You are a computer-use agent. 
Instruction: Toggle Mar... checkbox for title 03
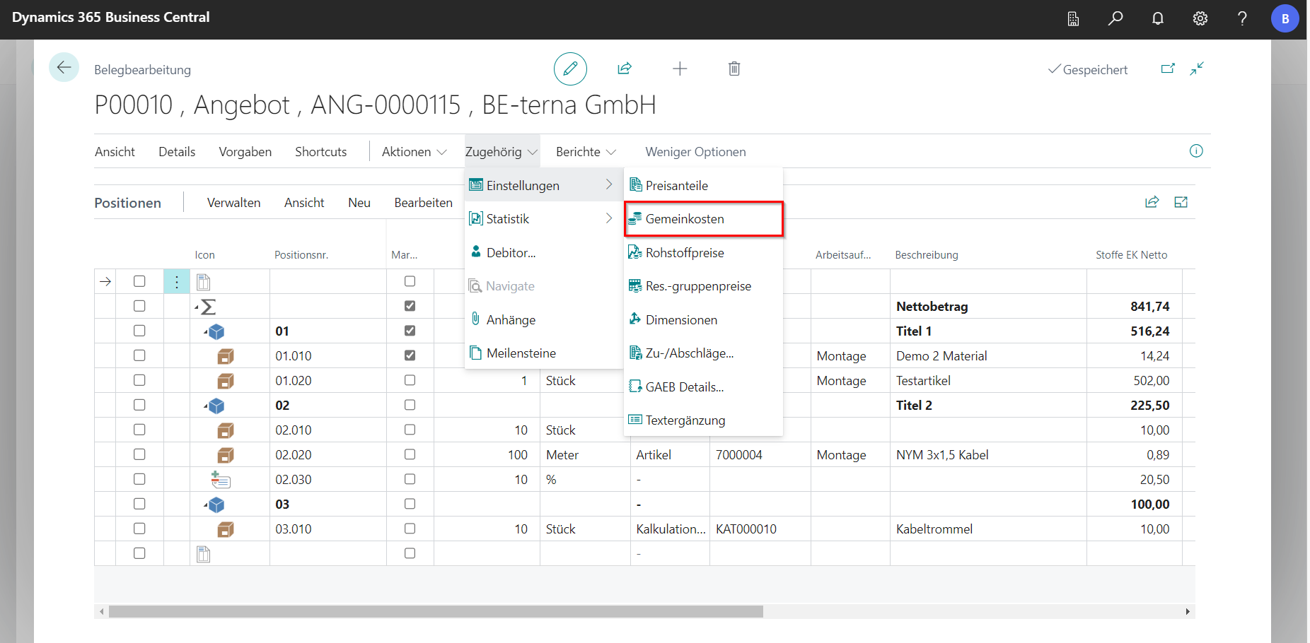coord(410,504)
